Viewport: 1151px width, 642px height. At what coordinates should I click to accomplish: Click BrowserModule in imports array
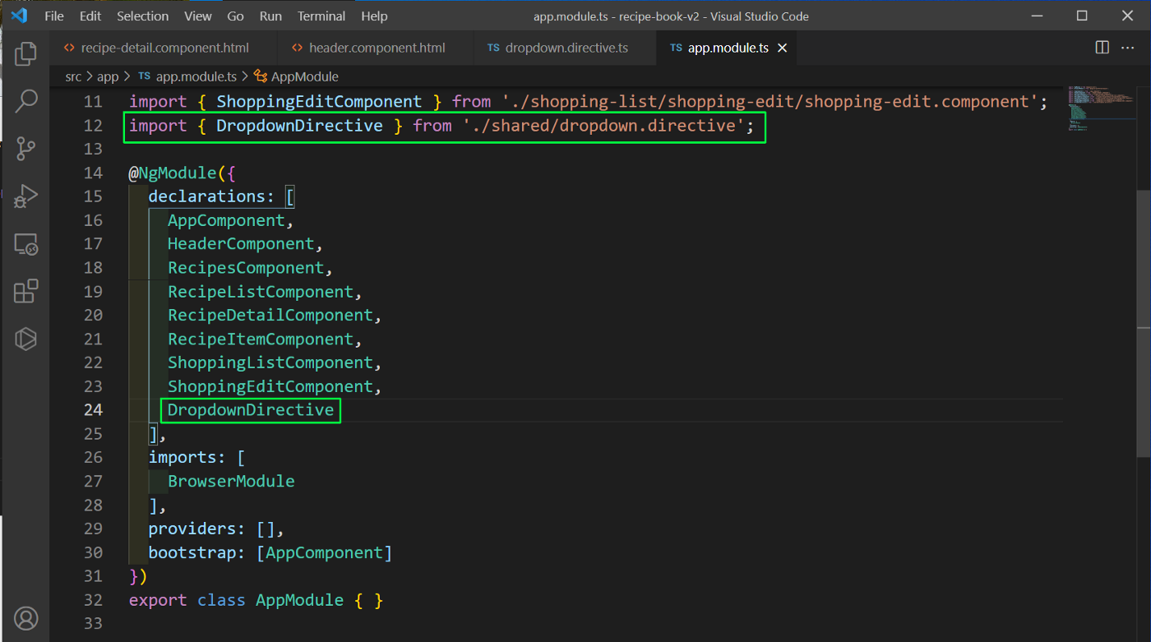pyautogui.click(x=231, y=481)
